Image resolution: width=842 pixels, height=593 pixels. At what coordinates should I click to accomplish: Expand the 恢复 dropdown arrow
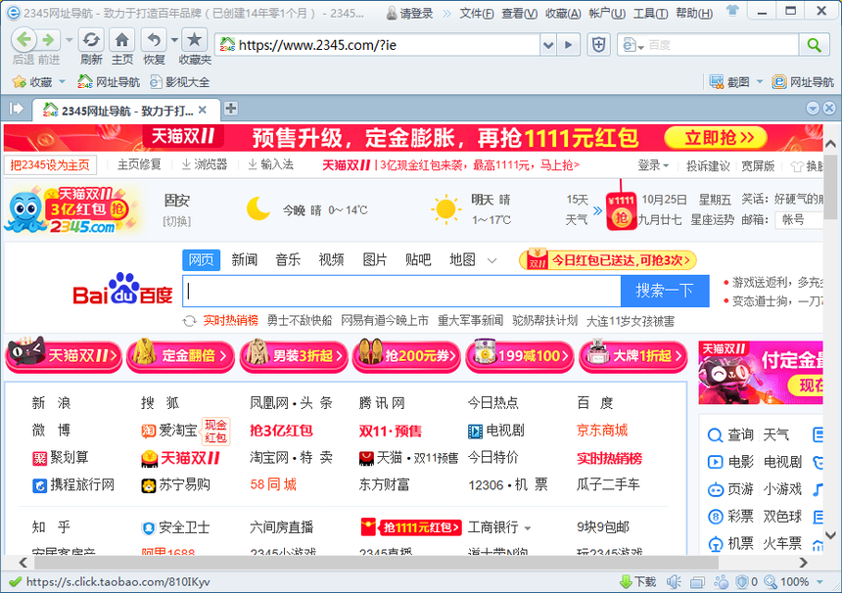pos(174,40)
